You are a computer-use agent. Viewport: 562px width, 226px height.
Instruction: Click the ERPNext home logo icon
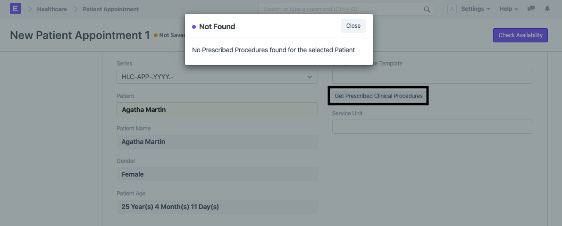tap(16, 8)
